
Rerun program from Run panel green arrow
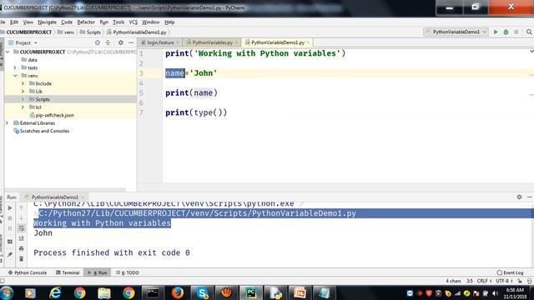10,207
